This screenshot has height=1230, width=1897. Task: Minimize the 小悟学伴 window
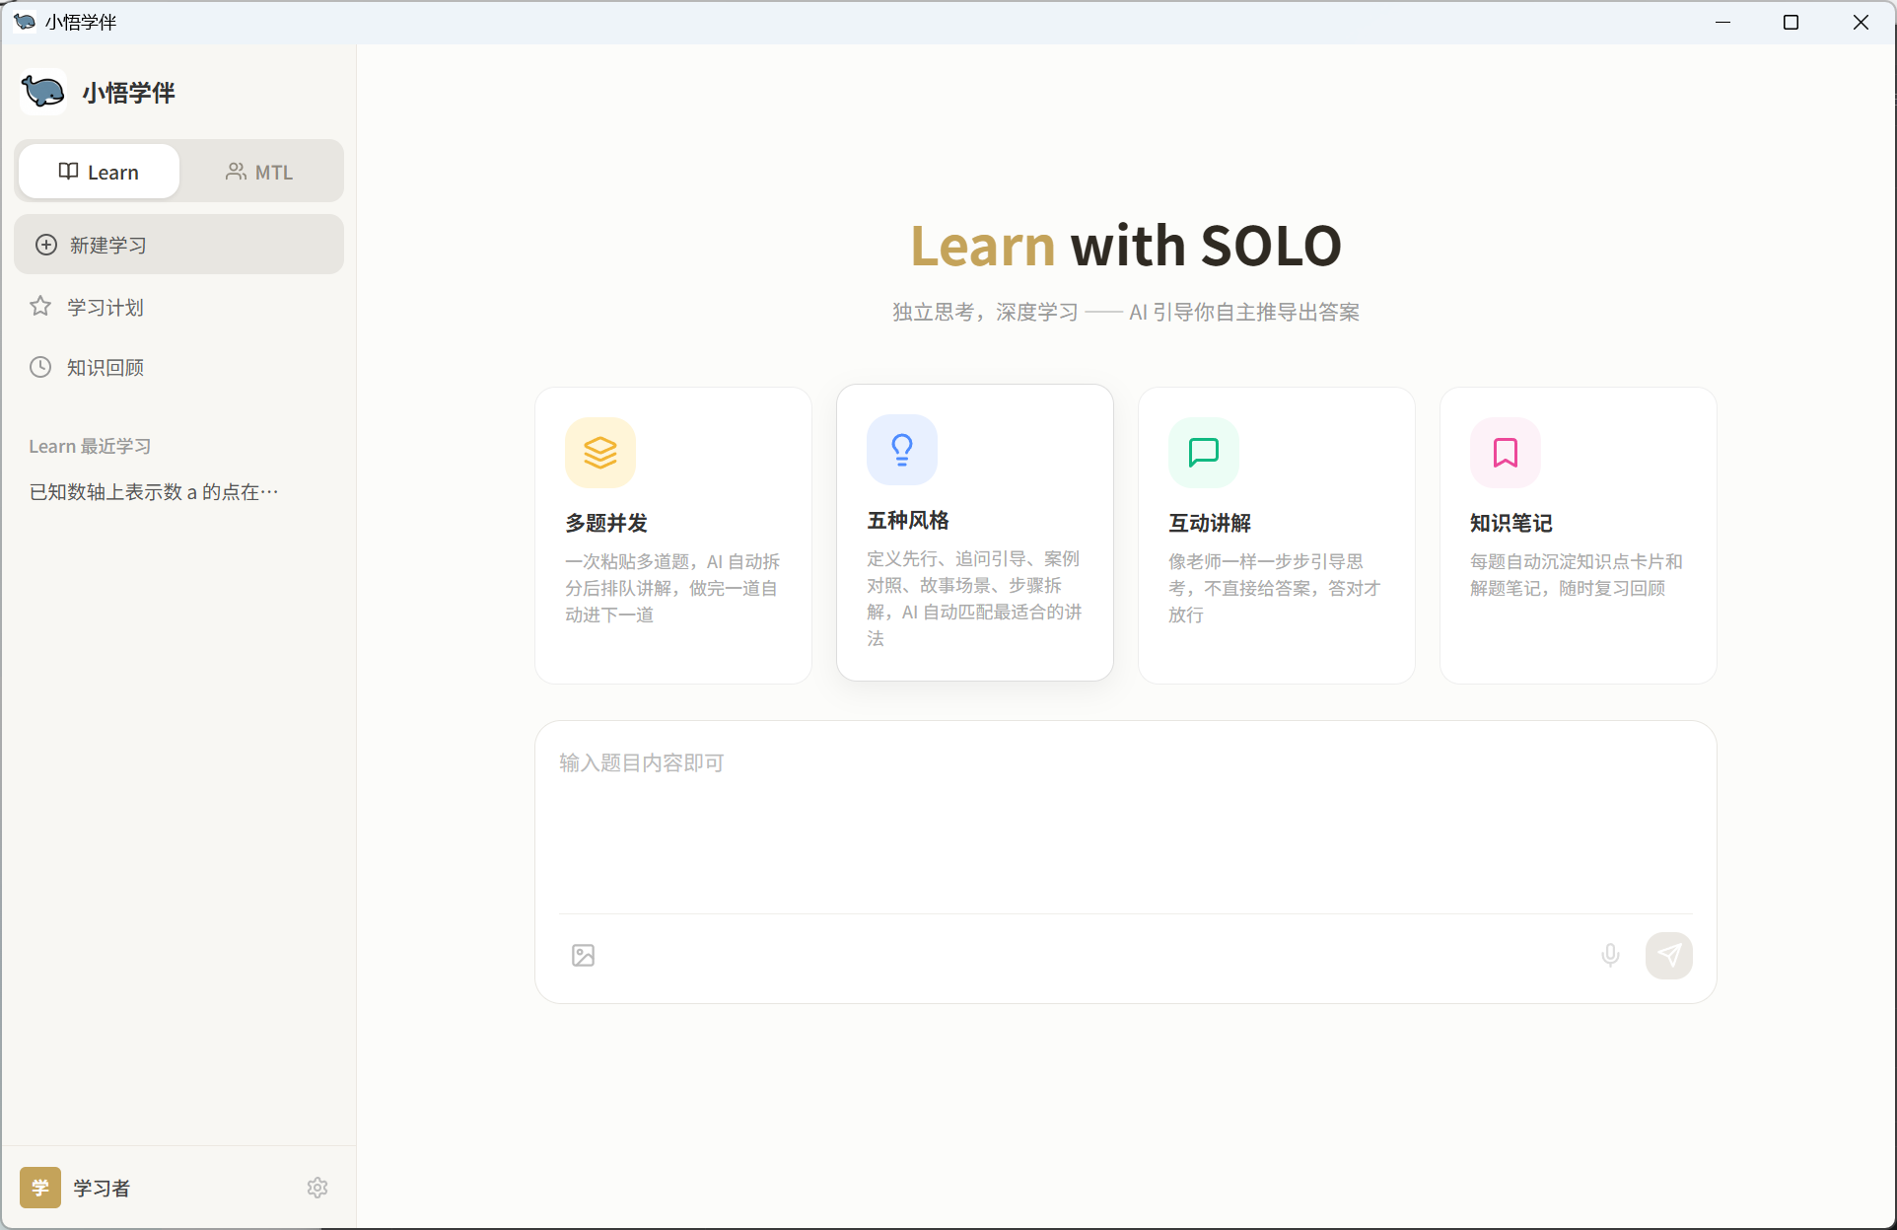pyautogui.click(x=1723, y=22)
